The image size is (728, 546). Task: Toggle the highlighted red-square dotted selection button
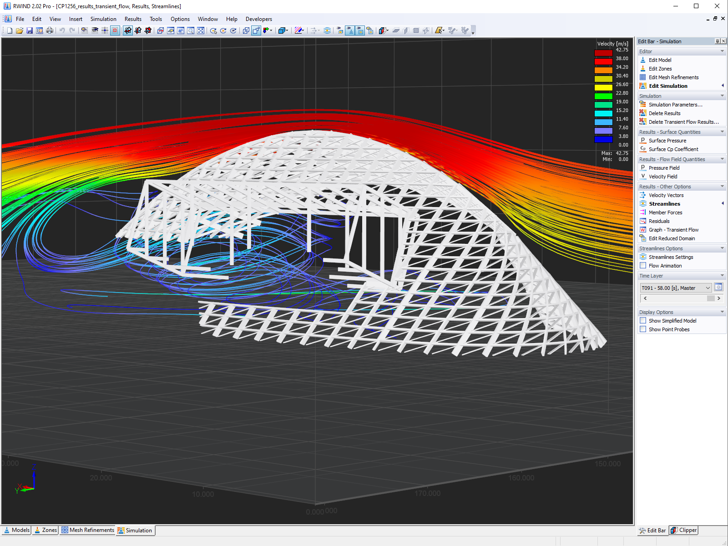click(115, 30)
